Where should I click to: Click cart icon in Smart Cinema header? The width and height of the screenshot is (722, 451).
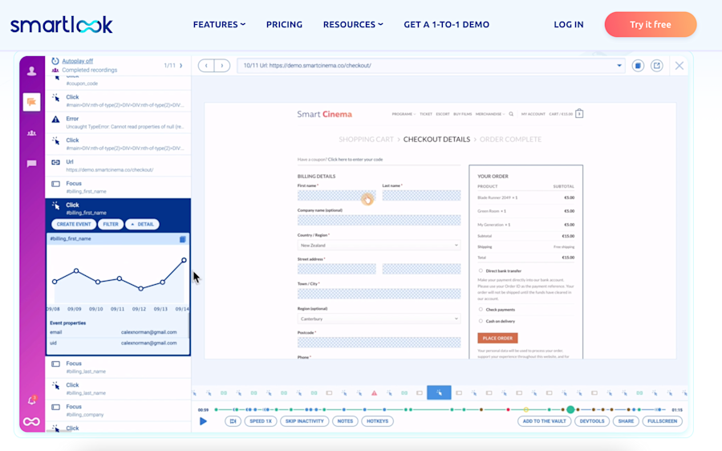[x=579, y=113]
